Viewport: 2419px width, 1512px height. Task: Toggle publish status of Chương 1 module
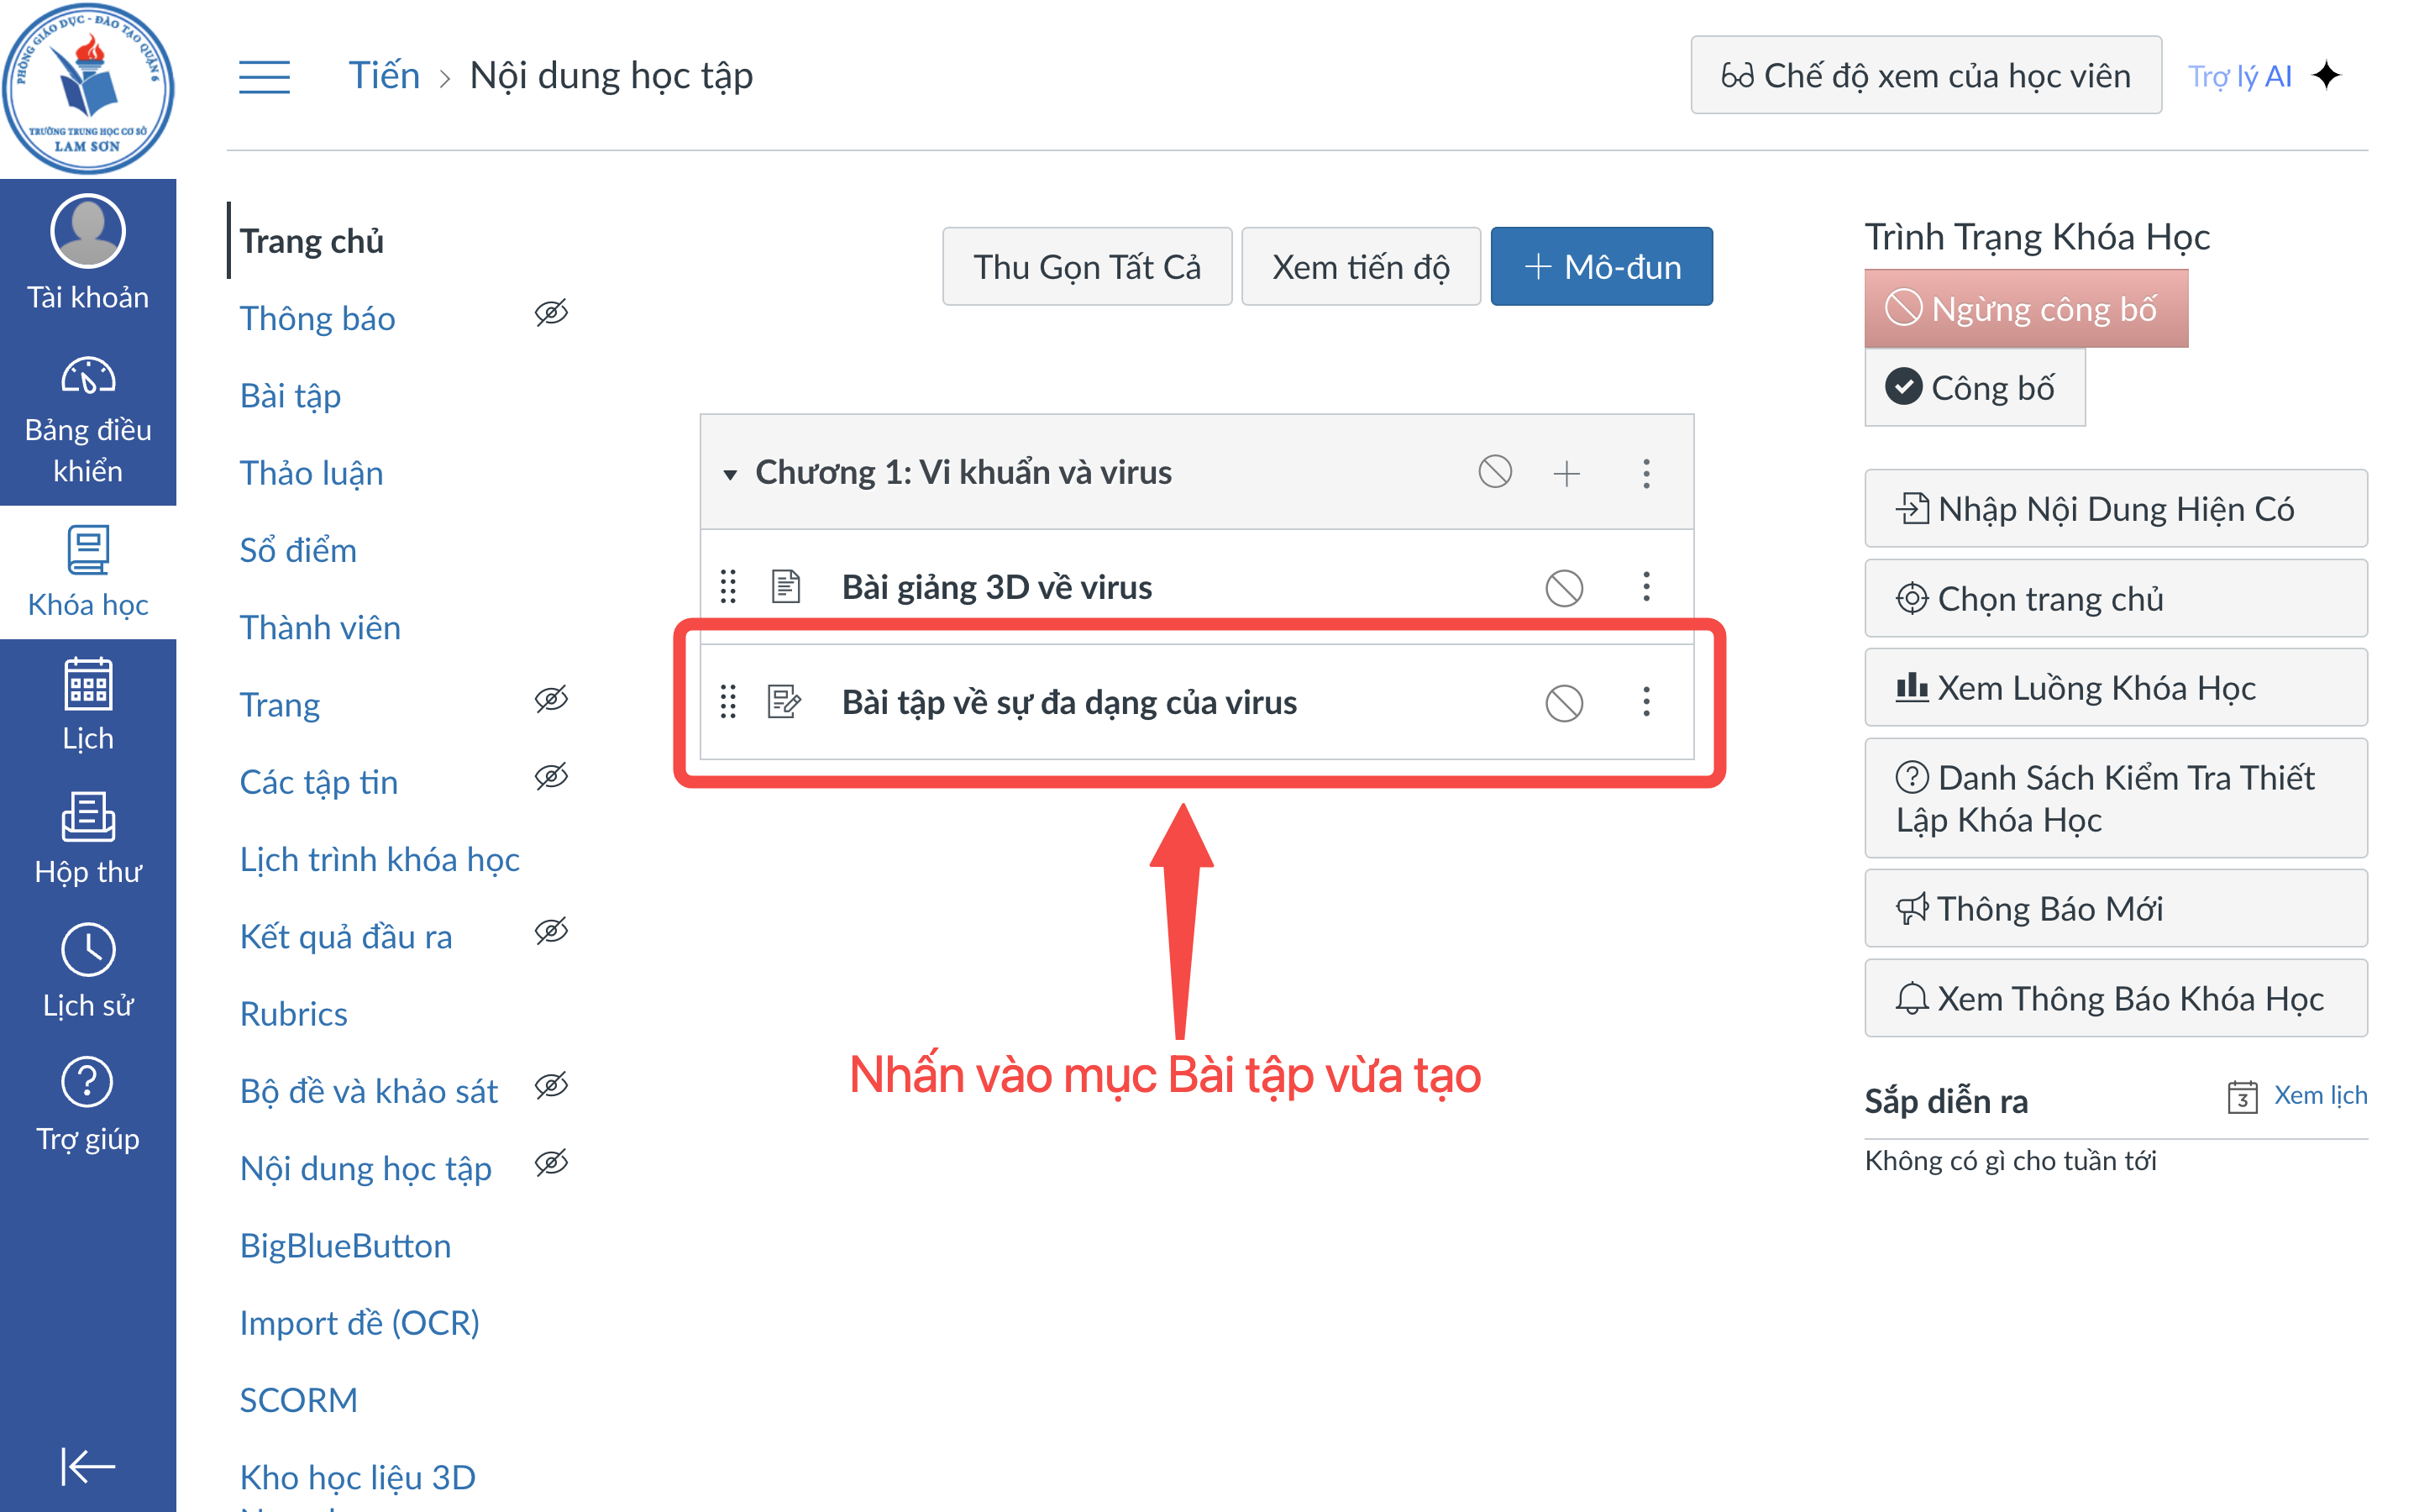click(x=1495, y=471)
